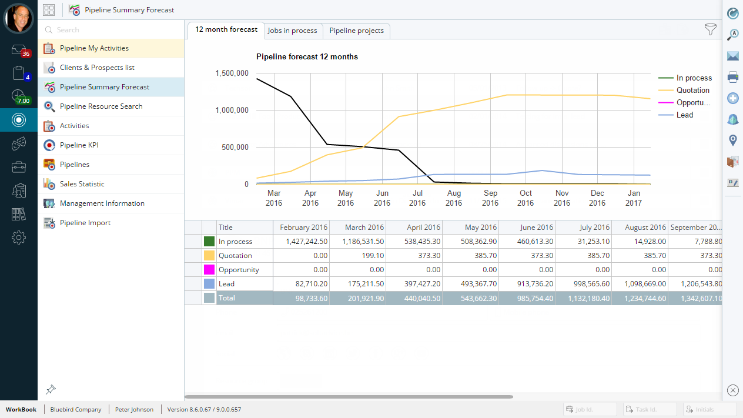
Task: Open the grid module switcher icon
Action: 49,10
